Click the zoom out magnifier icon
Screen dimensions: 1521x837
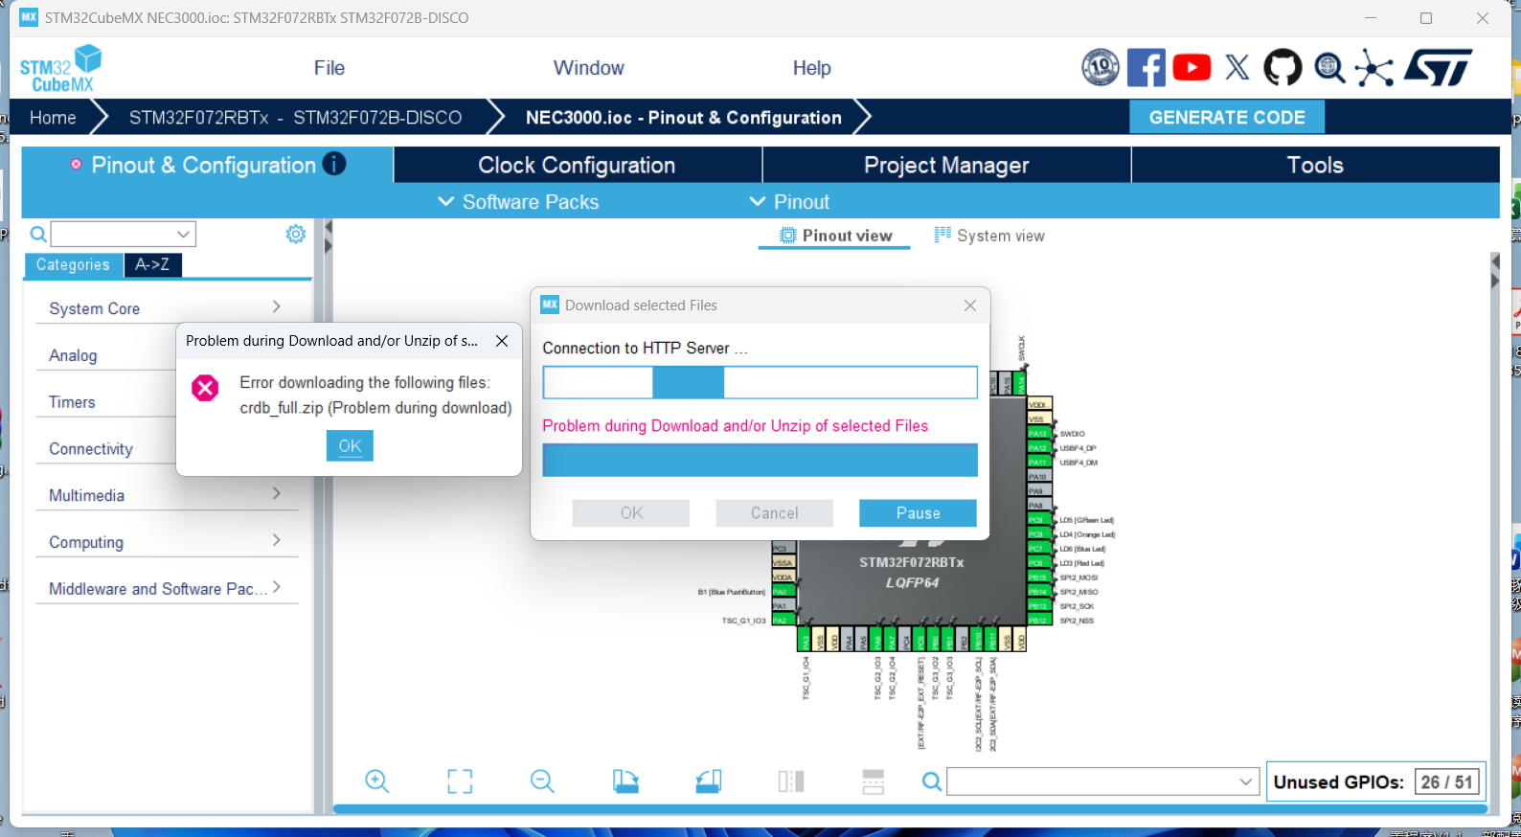pos(542,781)
